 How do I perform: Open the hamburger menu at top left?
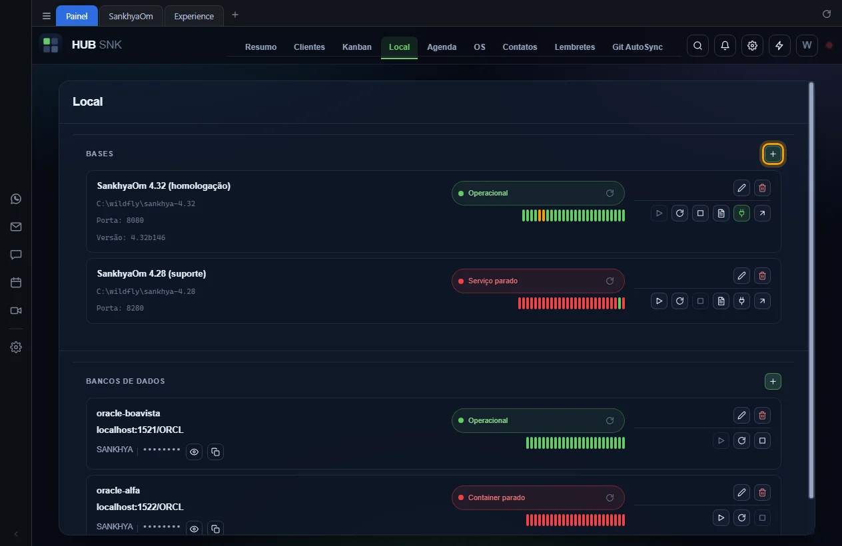(x=46, y=16)
